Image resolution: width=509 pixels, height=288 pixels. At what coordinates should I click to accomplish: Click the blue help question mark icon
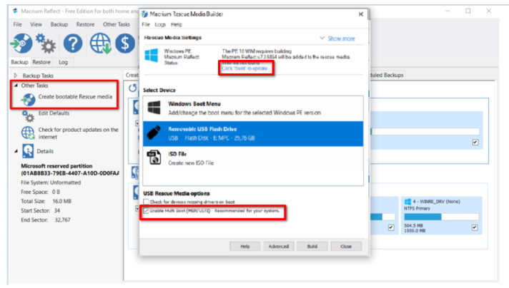click(x=73, y=43)
